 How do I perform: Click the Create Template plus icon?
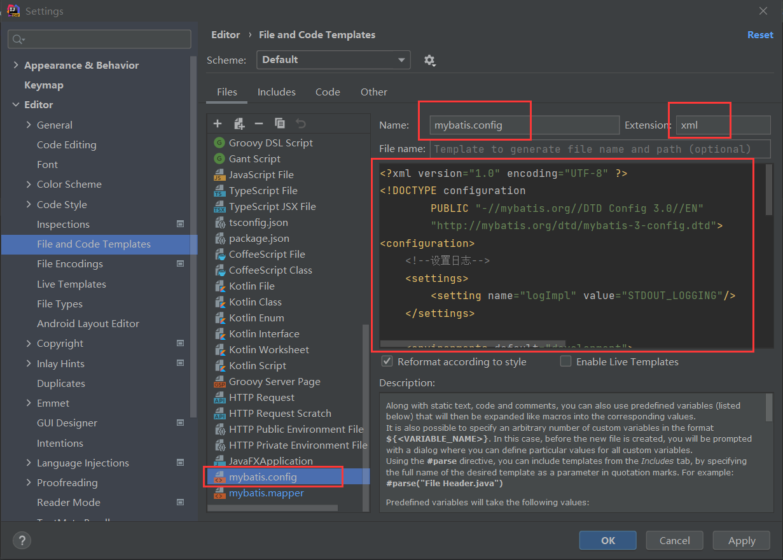pos(218,123)
